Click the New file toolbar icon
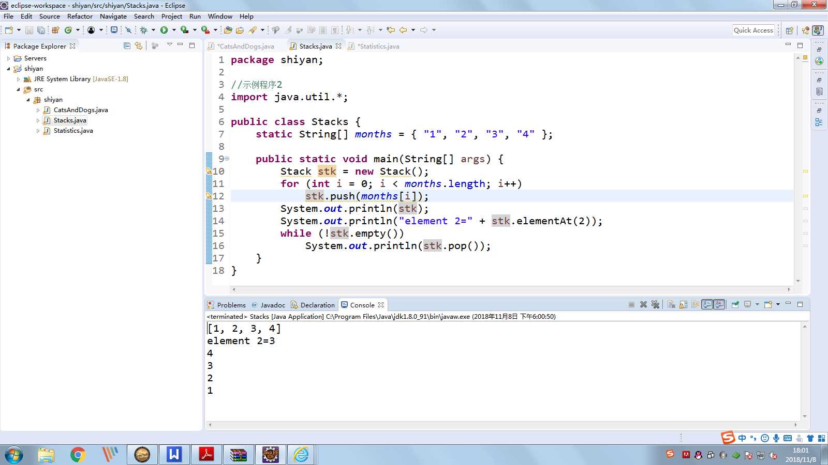 click(x=9, y=30)
